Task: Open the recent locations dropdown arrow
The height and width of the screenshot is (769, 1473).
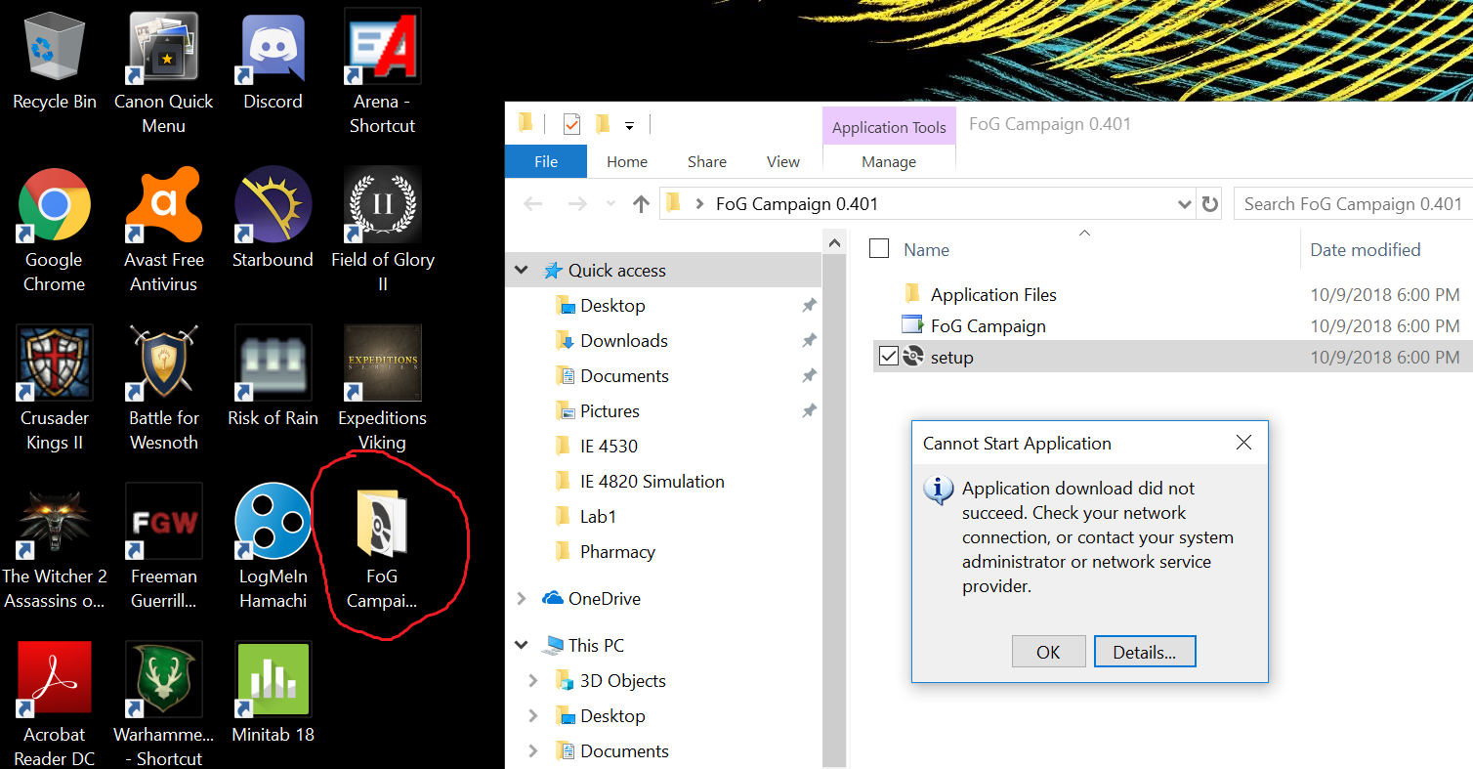Action: (611, 204)
